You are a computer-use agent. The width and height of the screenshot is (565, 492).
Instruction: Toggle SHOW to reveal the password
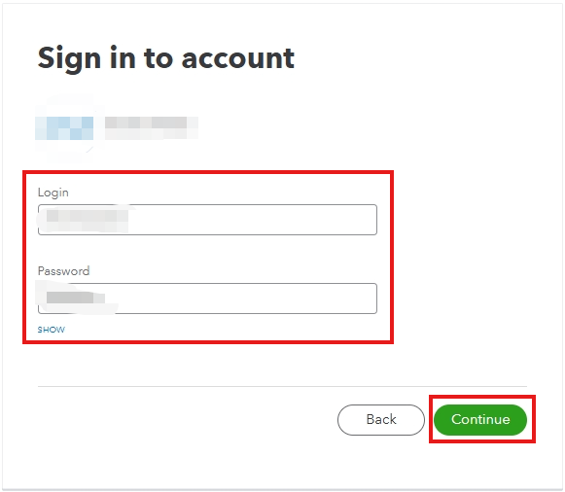point(52,330)
